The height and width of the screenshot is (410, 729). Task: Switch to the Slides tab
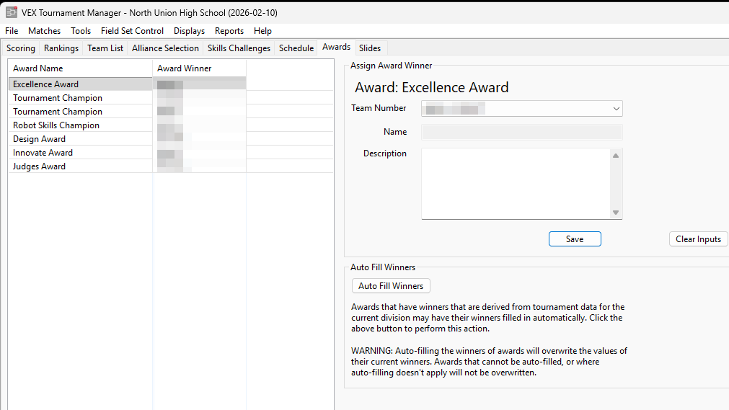[370, 48]
